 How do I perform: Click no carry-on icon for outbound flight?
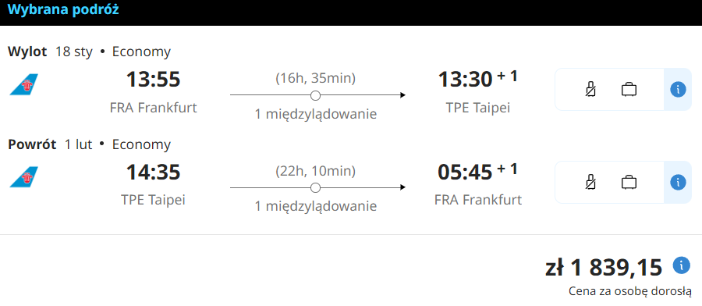pos(591,90)
